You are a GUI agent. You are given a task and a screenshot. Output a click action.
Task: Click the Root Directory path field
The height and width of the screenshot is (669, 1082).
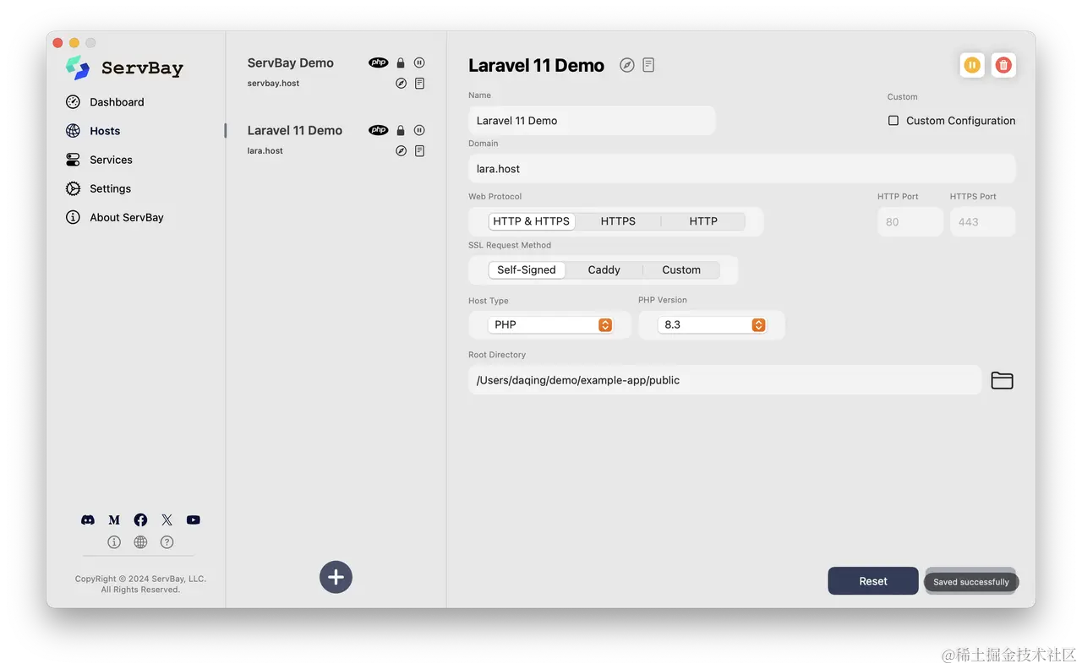725,380
